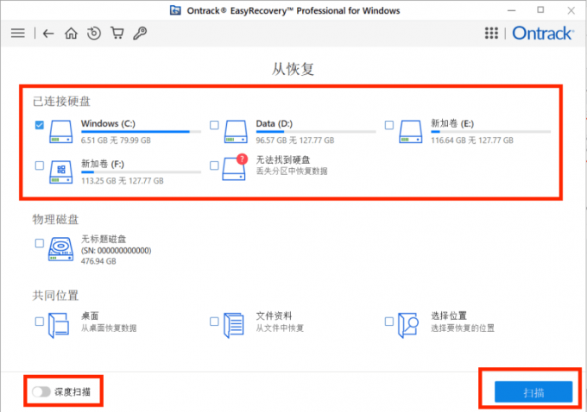
Task: Check the 无法找到硬盘 checkbox
Action: pos(214,165)
